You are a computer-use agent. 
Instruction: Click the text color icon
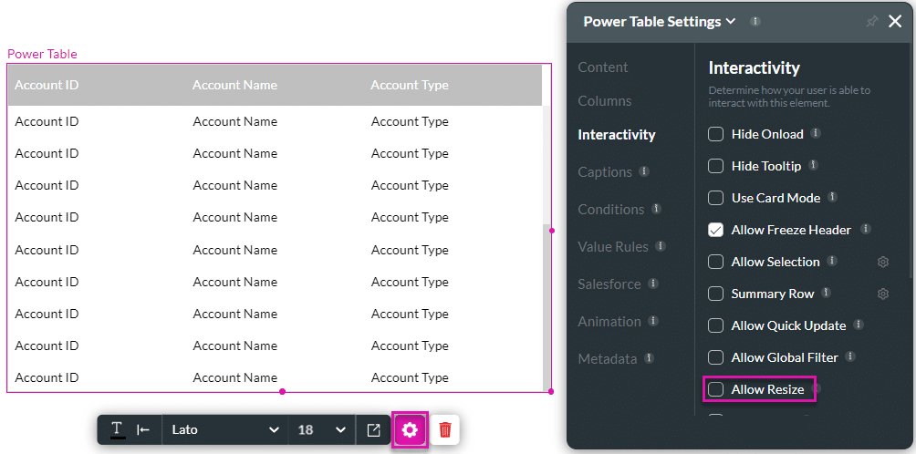118,430
